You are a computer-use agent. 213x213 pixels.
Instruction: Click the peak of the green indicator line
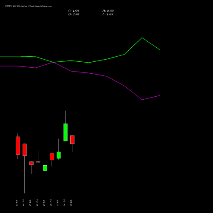(x=142, y=38)
